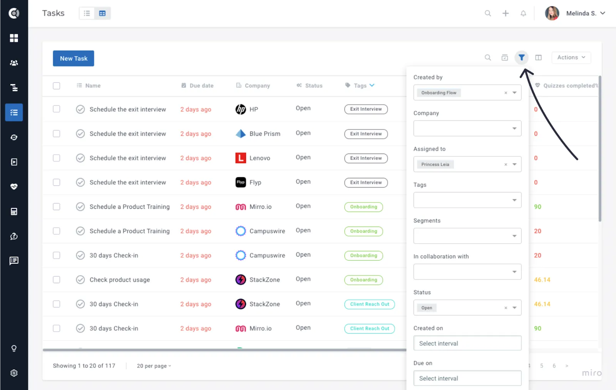Click the top bar search magnifier
Screen dimensions: 616x390
(x=488, y=13)
